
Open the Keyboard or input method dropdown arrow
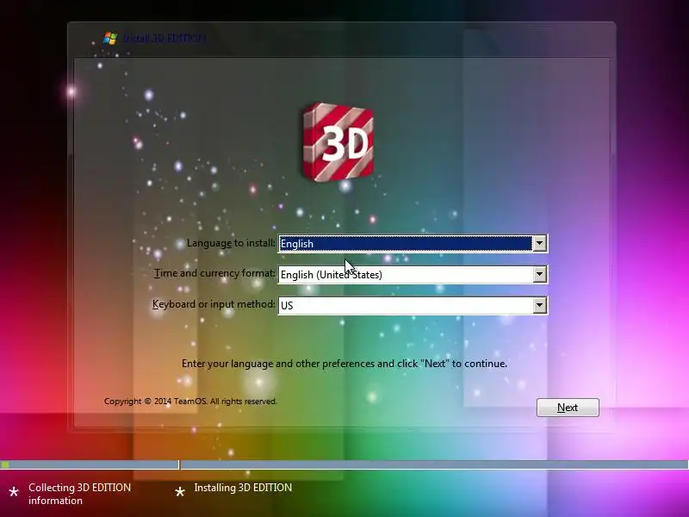click(539, 305)
